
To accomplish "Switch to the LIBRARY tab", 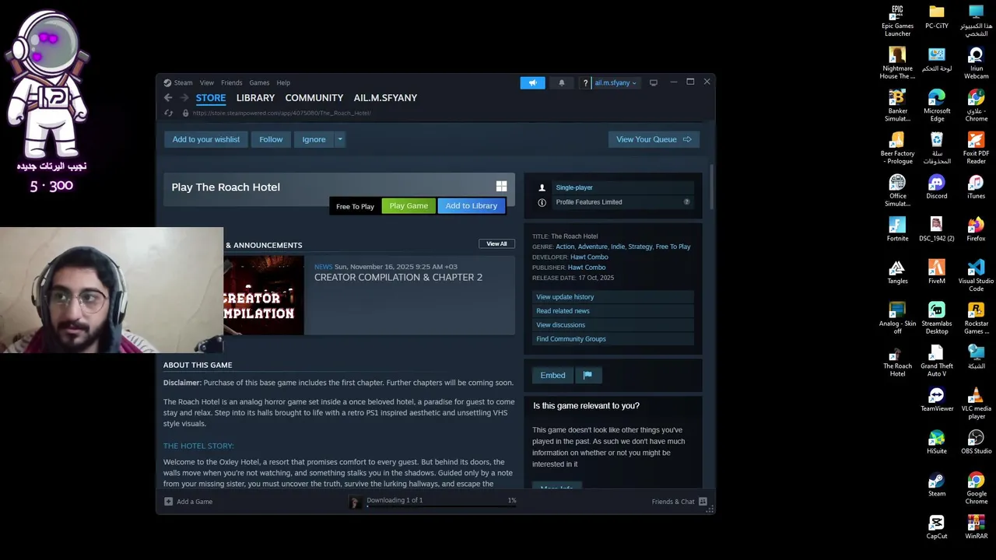I will pos(255,98).
